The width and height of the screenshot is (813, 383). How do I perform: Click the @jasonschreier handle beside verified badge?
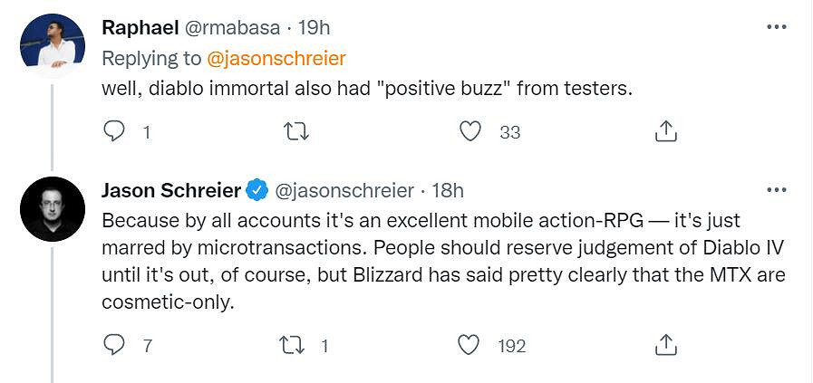344,190
